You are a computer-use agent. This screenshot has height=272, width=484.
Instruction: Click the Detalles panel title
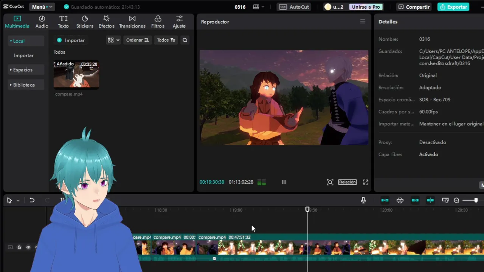[388, 22]
